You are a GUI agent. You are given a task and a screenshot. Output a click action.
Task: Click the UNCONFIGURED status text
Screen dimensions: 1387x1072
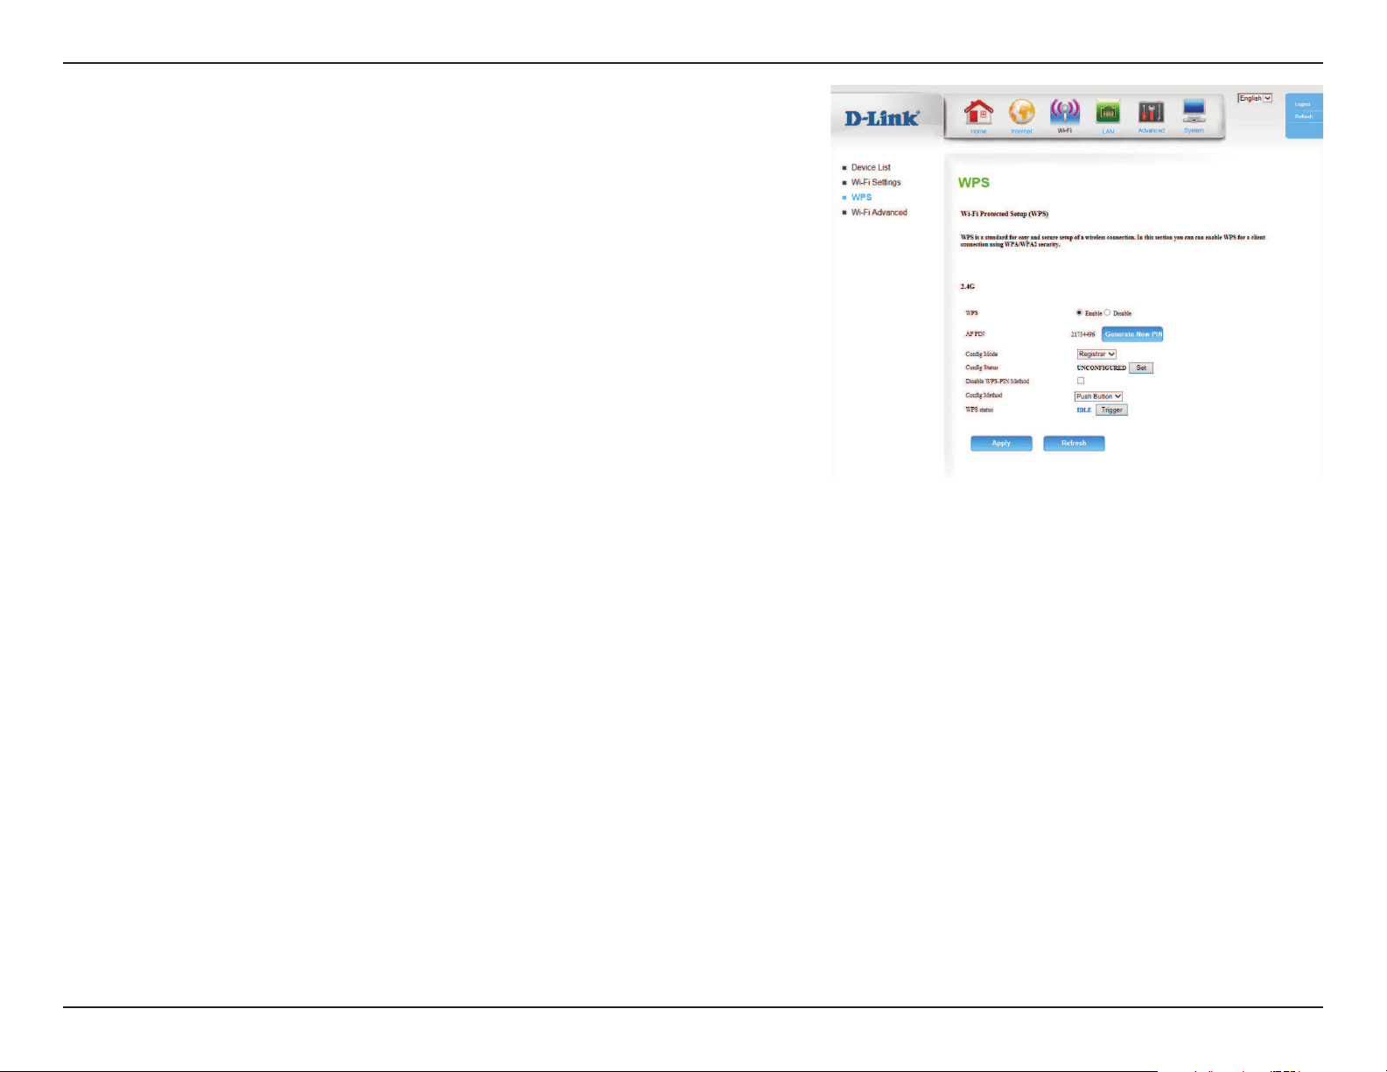click(x=1101, y=368)
